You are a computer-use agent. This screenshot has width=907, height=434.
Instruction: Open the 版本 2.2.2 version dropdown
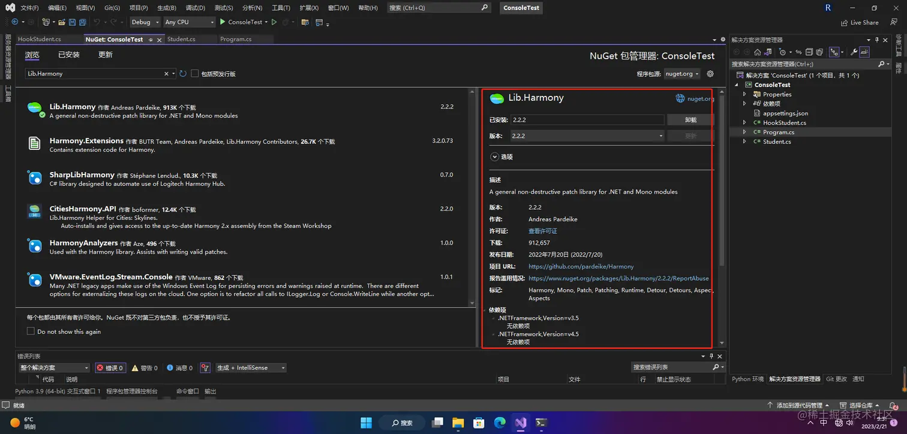587,136
